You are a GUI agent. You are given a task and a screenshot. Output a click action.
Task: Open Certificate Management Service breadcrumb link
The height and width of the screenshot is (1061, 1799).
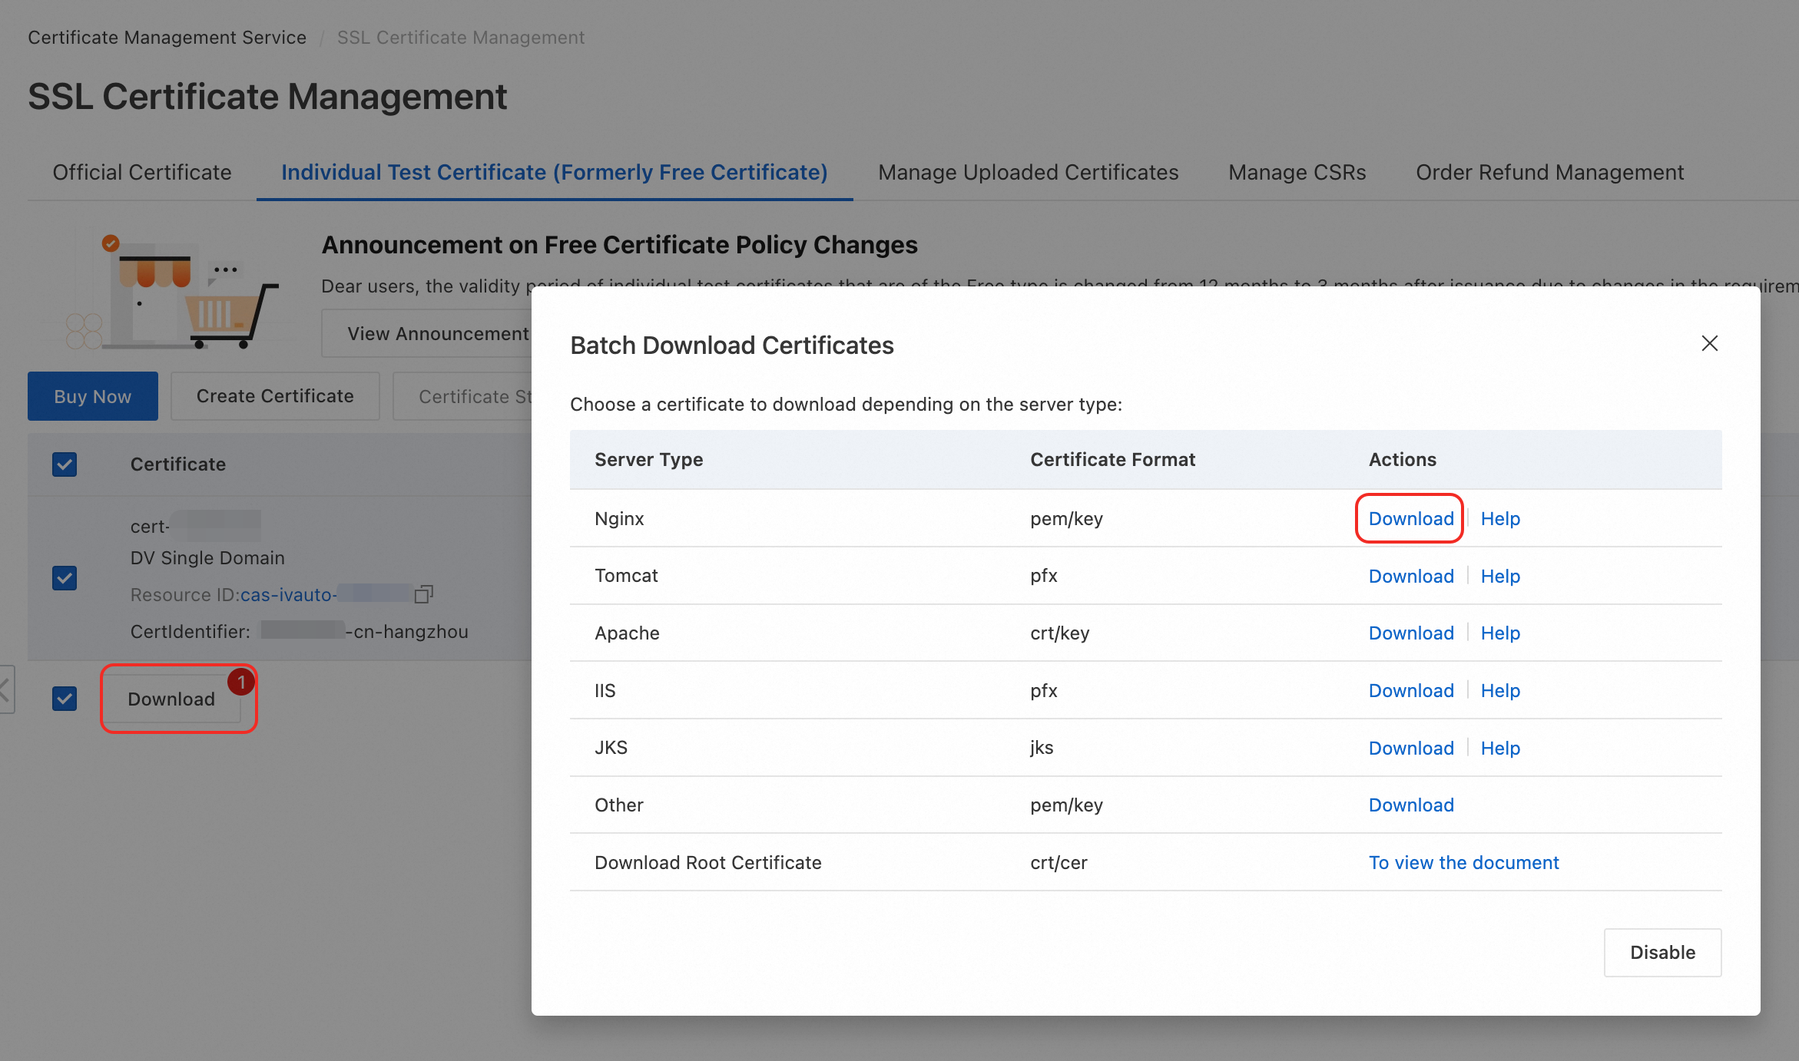click(x=167, y=37)
